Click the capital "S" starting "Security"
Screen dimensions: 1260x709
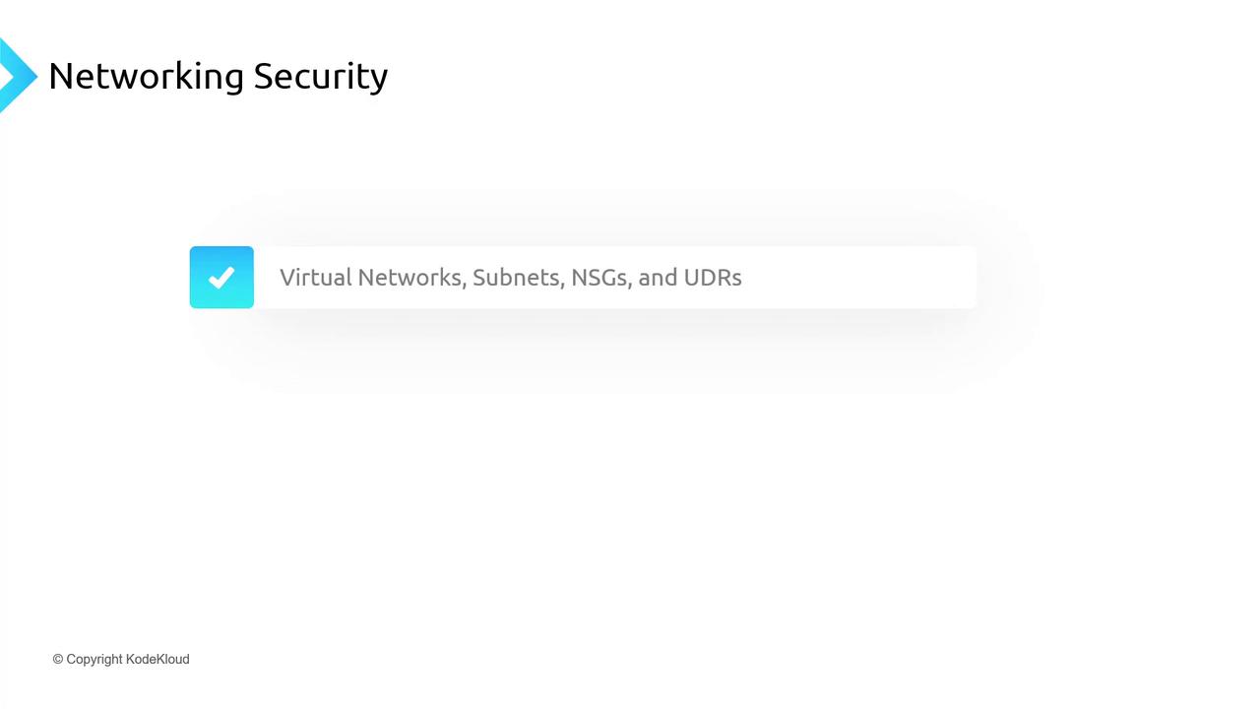click(264, 76)
